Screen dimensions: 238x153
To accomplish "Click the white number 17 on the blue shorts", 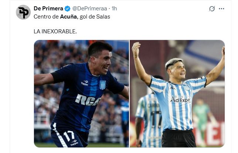I will click(69, 135).
